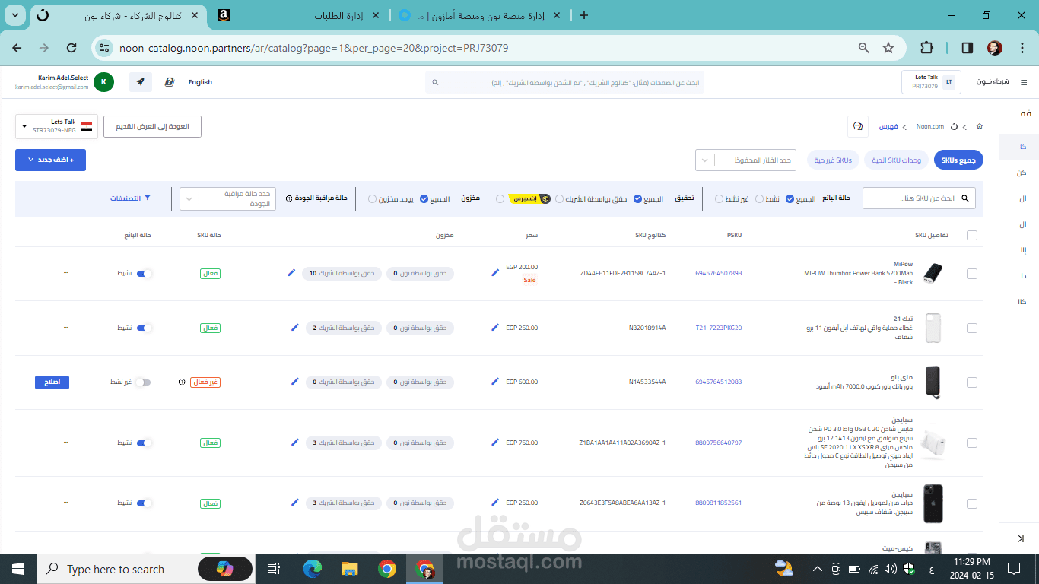This screenshot has width=1039, height=584.
Task: Open the hamburger menu beside شركاء نون
Action: [1024, 82]
